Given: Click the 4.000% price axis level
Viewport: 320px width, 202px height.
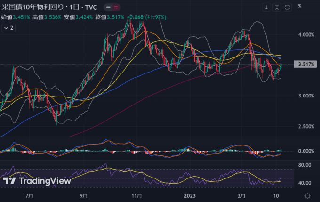Looking at the screenshot, I should (305, 35).
